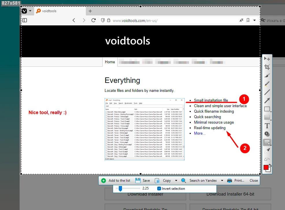Click the padlock site security icon
Image resolution: width=285 pixels, height=210 pixels.
109,20
